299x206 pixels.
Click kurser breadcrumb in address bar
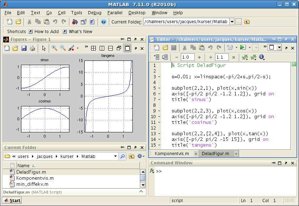[67, 157]
